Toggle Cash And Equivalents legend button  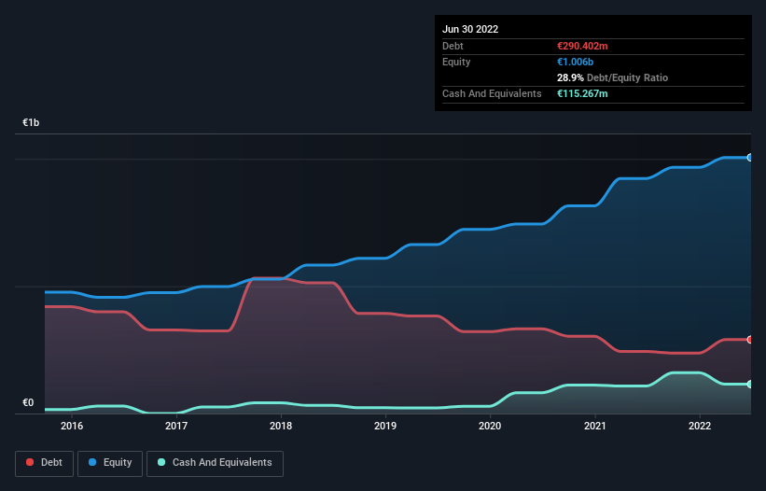pos(215,463)
